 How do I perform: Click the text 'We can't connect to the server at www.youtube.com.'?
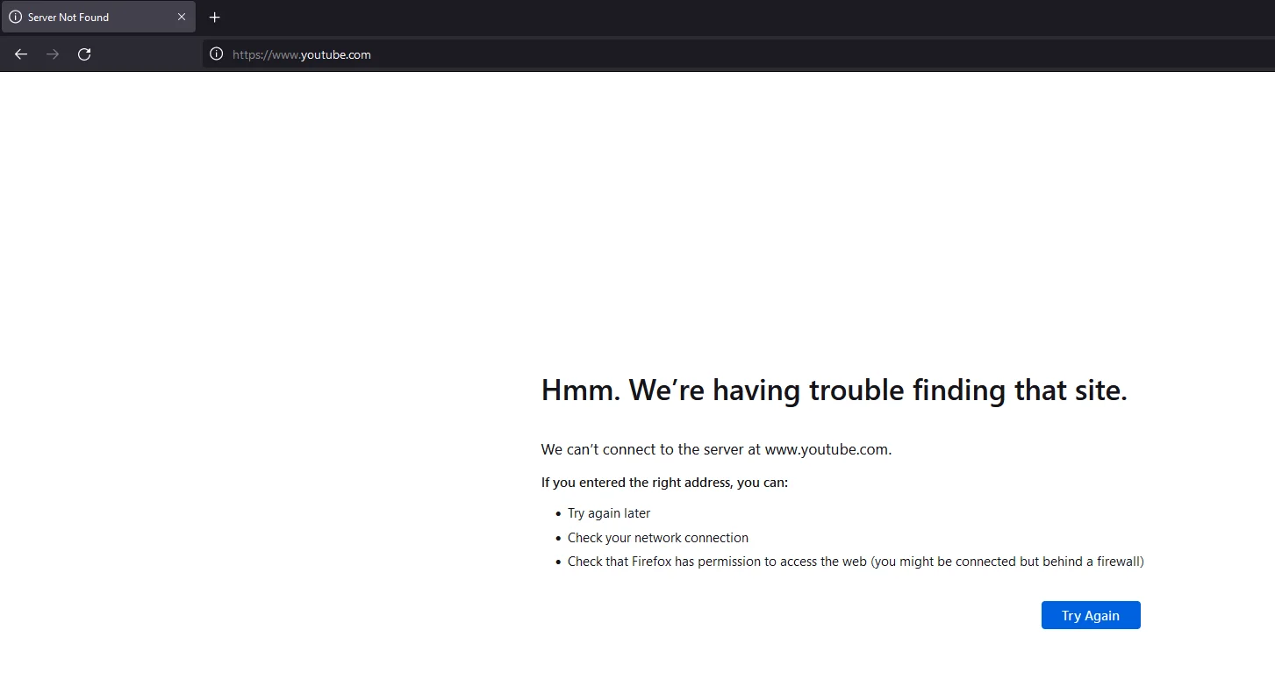[x=716, y=449]
